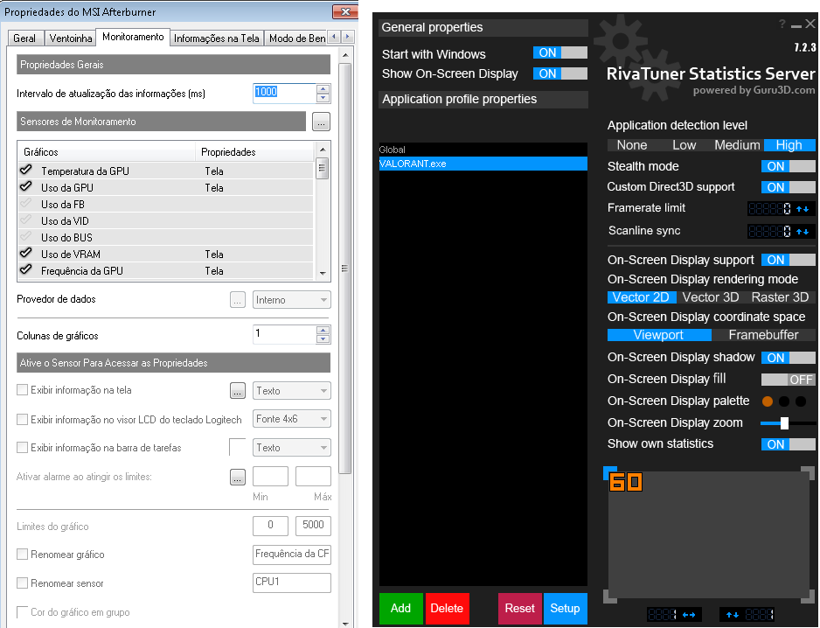Decrease the Colunas de gráficos spinner value

323,339
